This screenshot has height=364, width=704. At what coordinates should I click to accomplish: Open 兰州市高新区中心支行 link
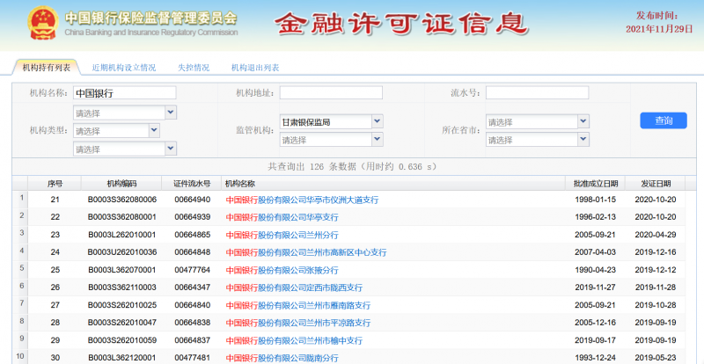click(306, 252)
